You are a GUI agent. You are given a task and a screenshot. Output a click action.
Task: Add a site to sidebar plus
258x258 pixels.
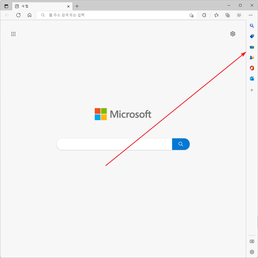pos(252,90)
